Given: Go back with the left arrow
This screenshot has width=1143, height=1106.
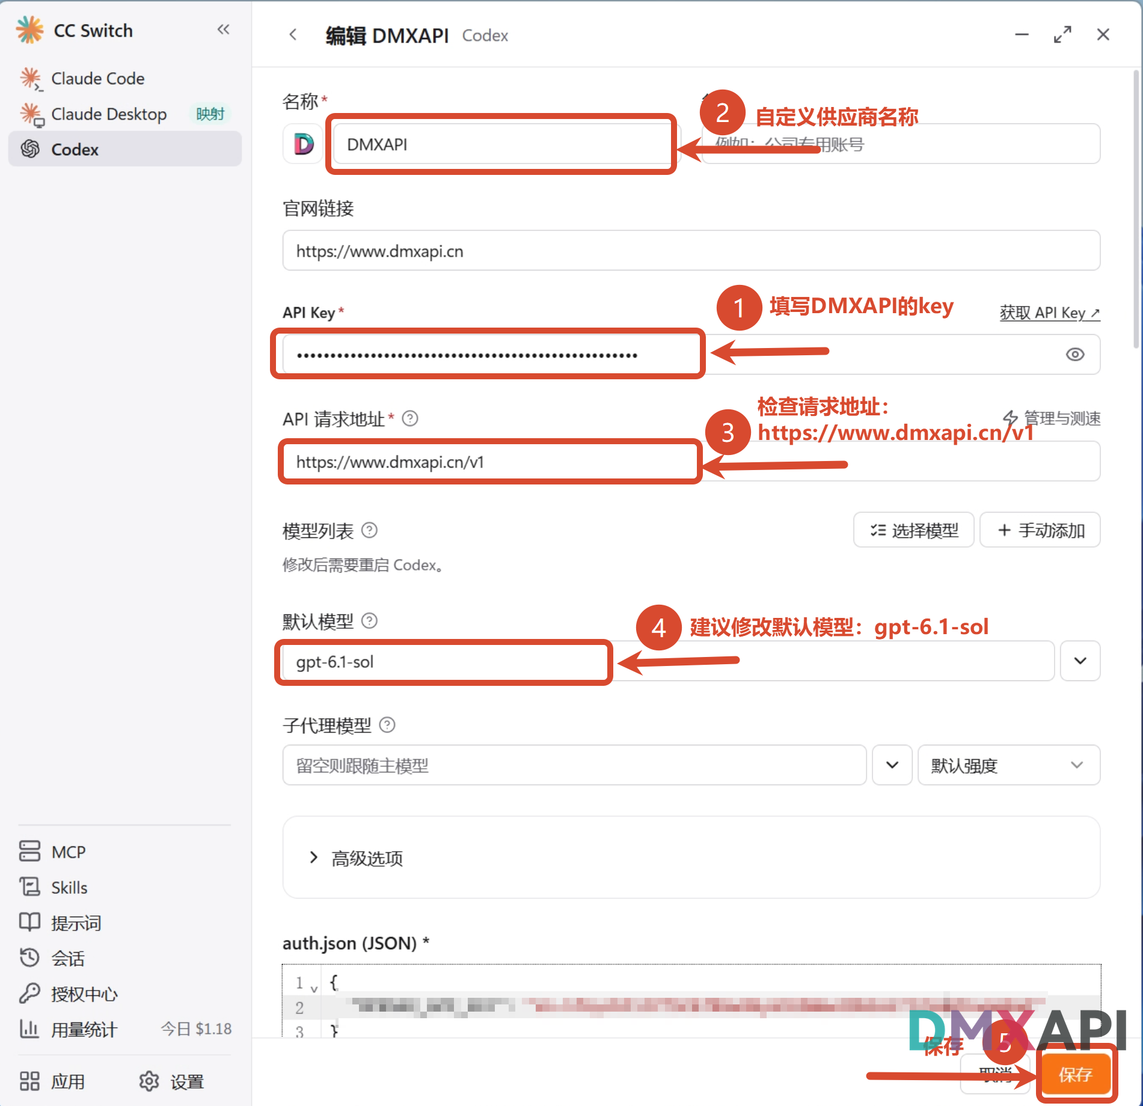Looking at the screenshot, I should coord(293,35).
